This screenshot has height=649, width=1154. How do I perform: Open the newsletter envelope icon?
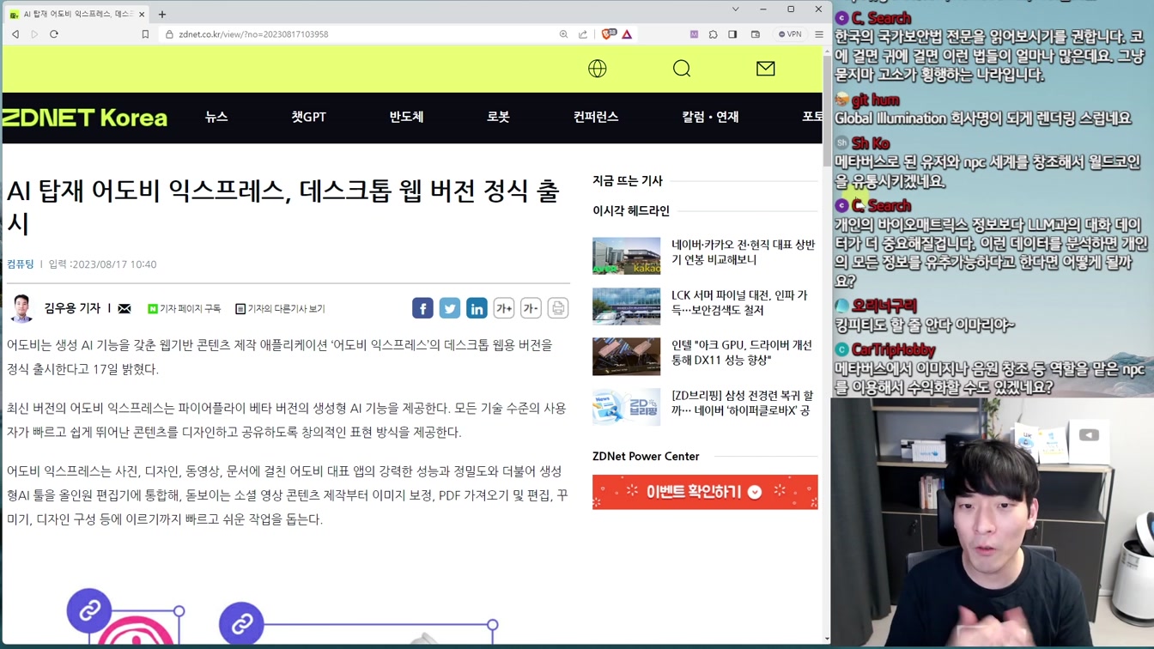765,69
